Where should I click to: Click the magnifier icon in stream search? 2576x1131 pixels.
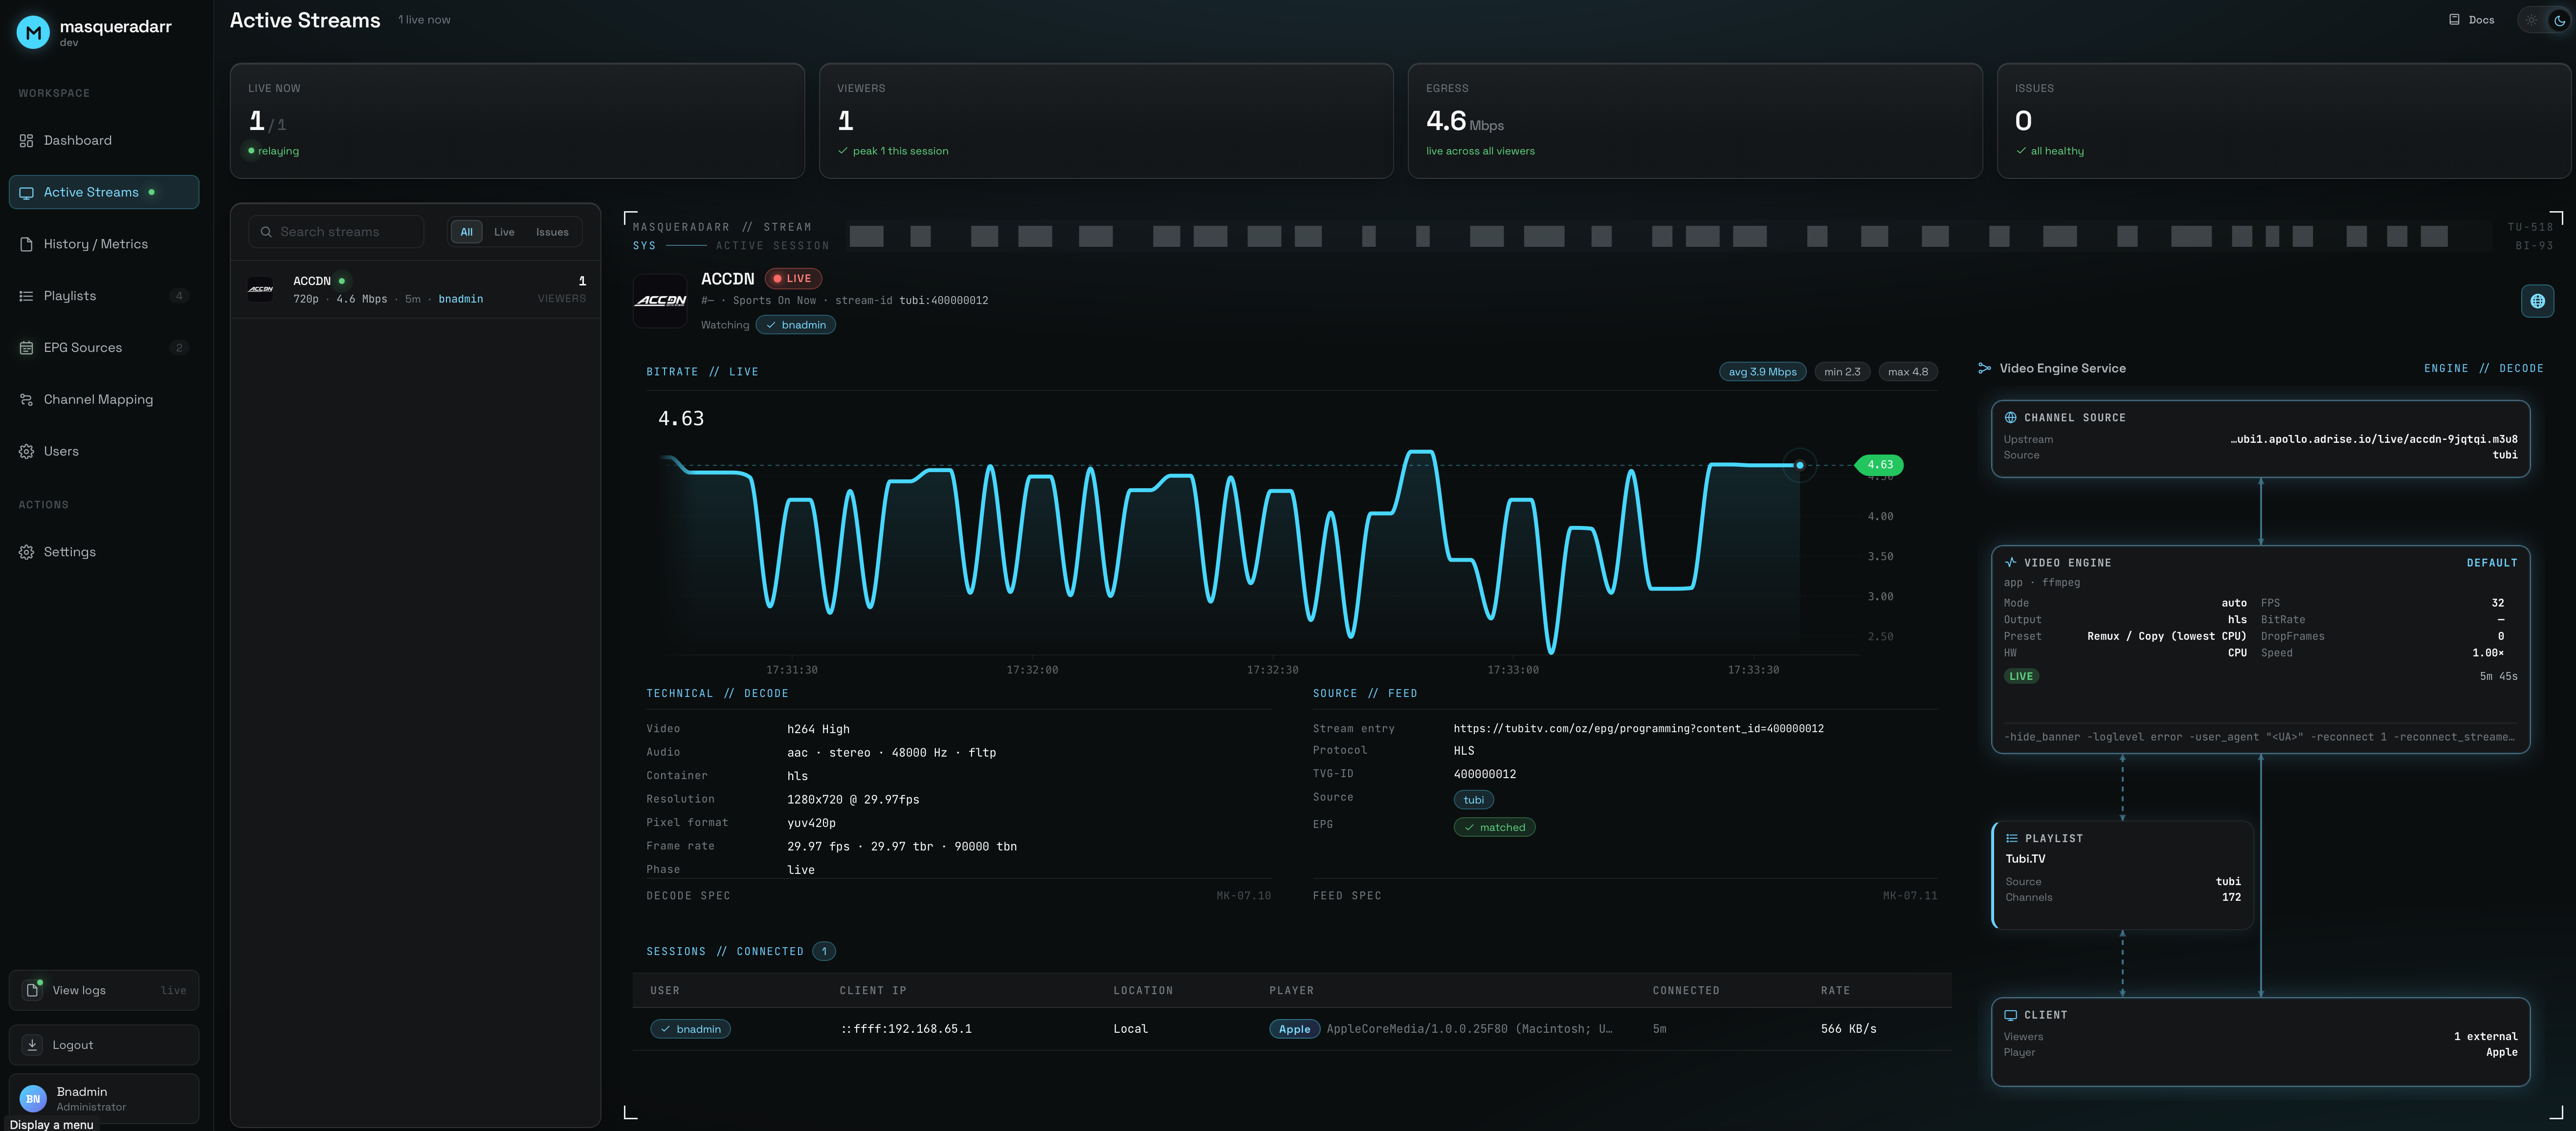pyautogui.click(x=266, y=232)
